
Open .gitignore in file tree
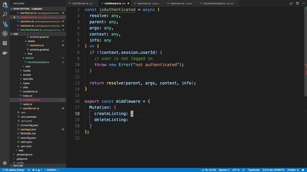[22, 159]
